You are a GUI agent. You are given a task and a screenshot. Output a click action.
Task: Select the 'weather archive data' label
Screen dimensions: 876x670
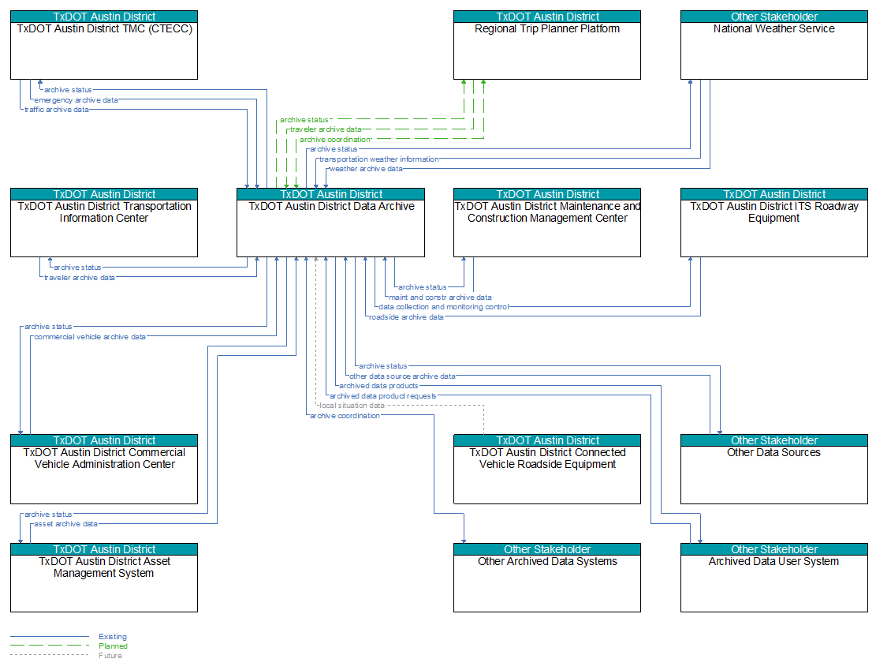click(x=366, y=169)
